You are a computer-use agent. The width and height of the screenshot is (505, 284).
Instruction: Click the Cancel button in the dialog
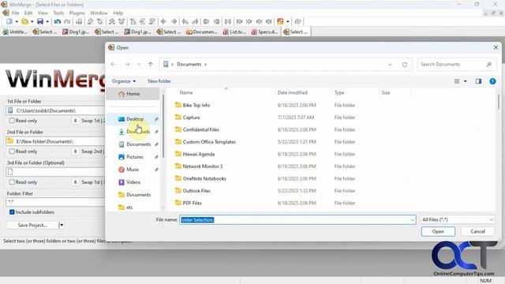477,231
